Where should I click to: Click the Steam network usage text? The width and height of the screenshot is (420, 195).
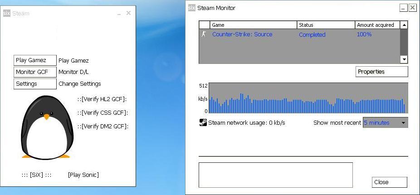tap(246, 123)
